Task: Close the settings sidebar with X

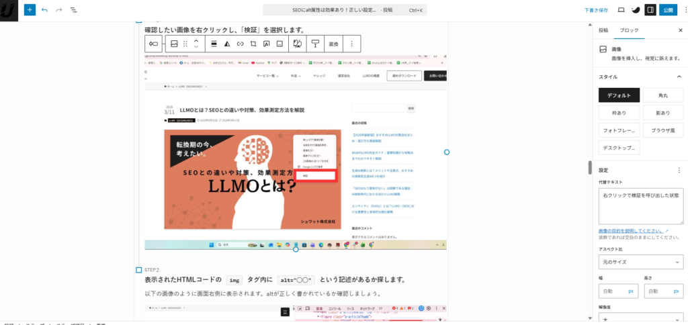Action: coord(681,30)
